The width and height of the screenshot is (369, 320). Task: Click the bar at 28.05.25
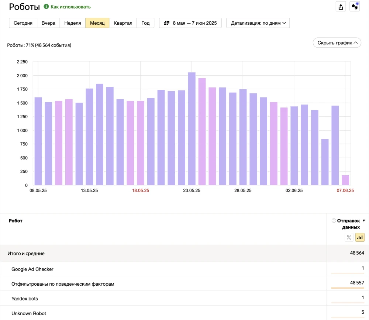pos(243,137)
